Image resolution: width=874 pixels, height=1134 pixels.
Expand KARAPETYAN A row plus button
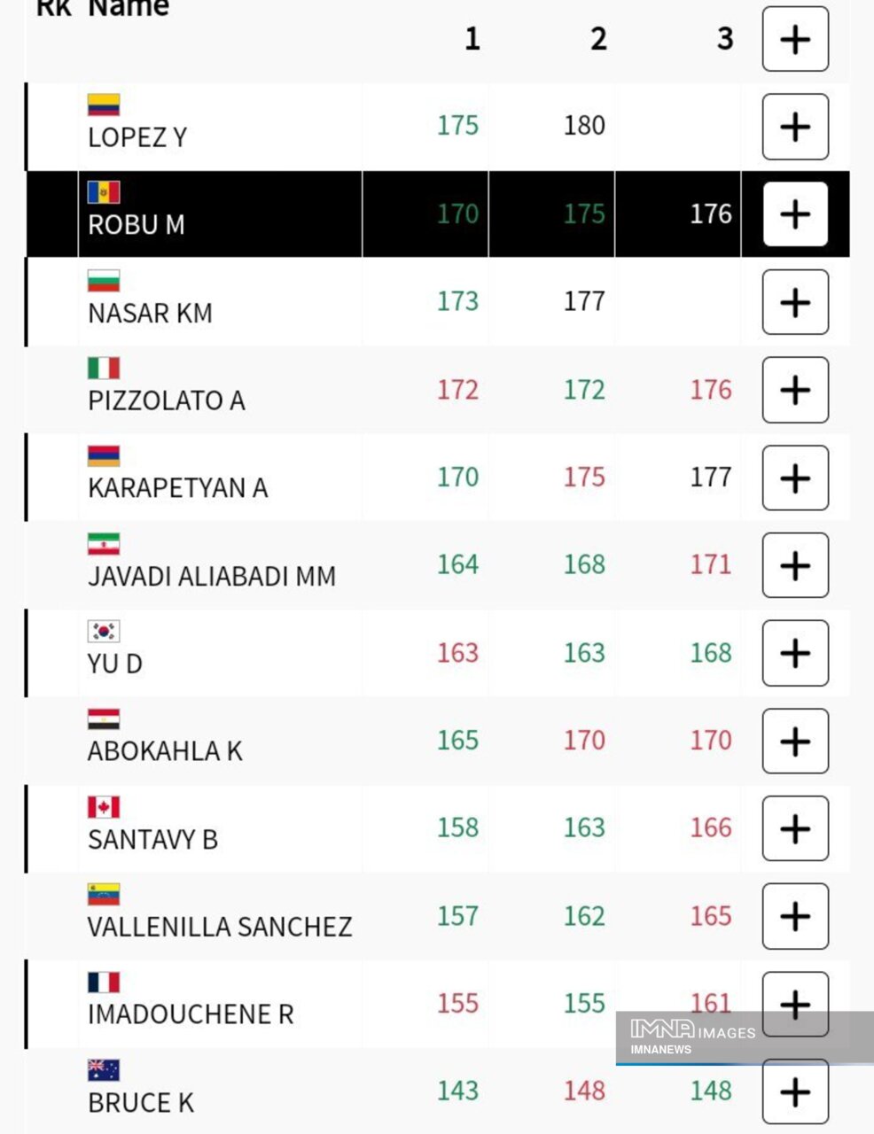(x=795, y=478)
